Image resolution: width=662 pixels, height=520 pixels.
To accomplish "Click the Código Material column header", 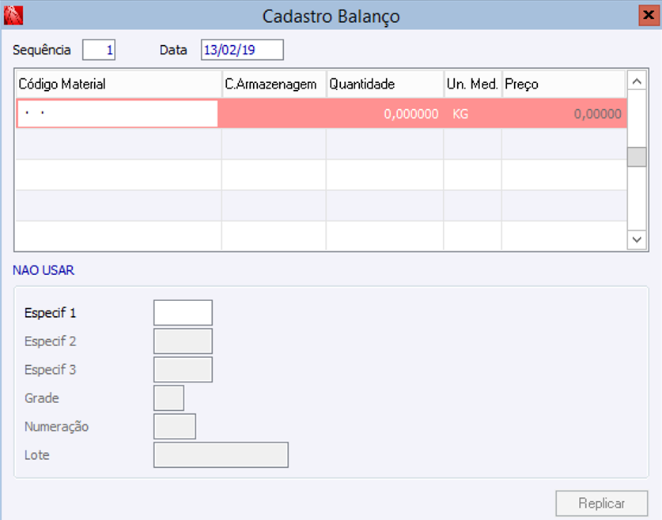I will coord(119,84).
